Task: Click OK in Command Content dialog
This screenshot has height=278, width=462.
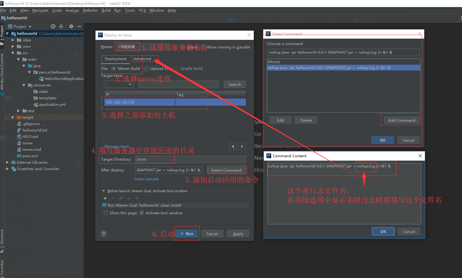Action: coord(383,231)
